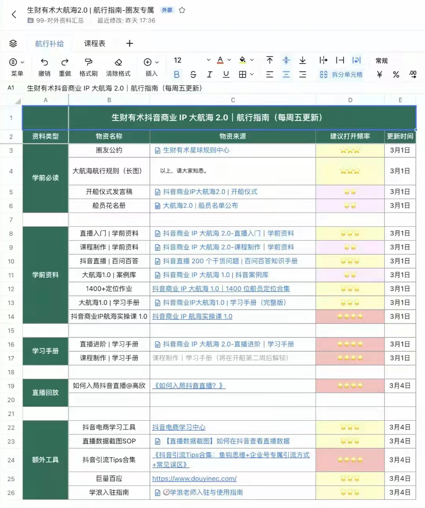Open the 插入 insert dropdown

click(x=151, y=67)
